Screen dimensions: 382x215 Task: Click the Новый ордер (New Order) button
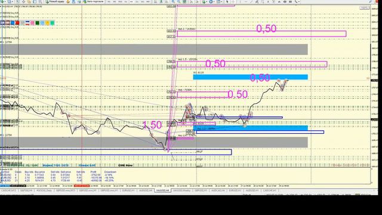click(x=55, y=1)
